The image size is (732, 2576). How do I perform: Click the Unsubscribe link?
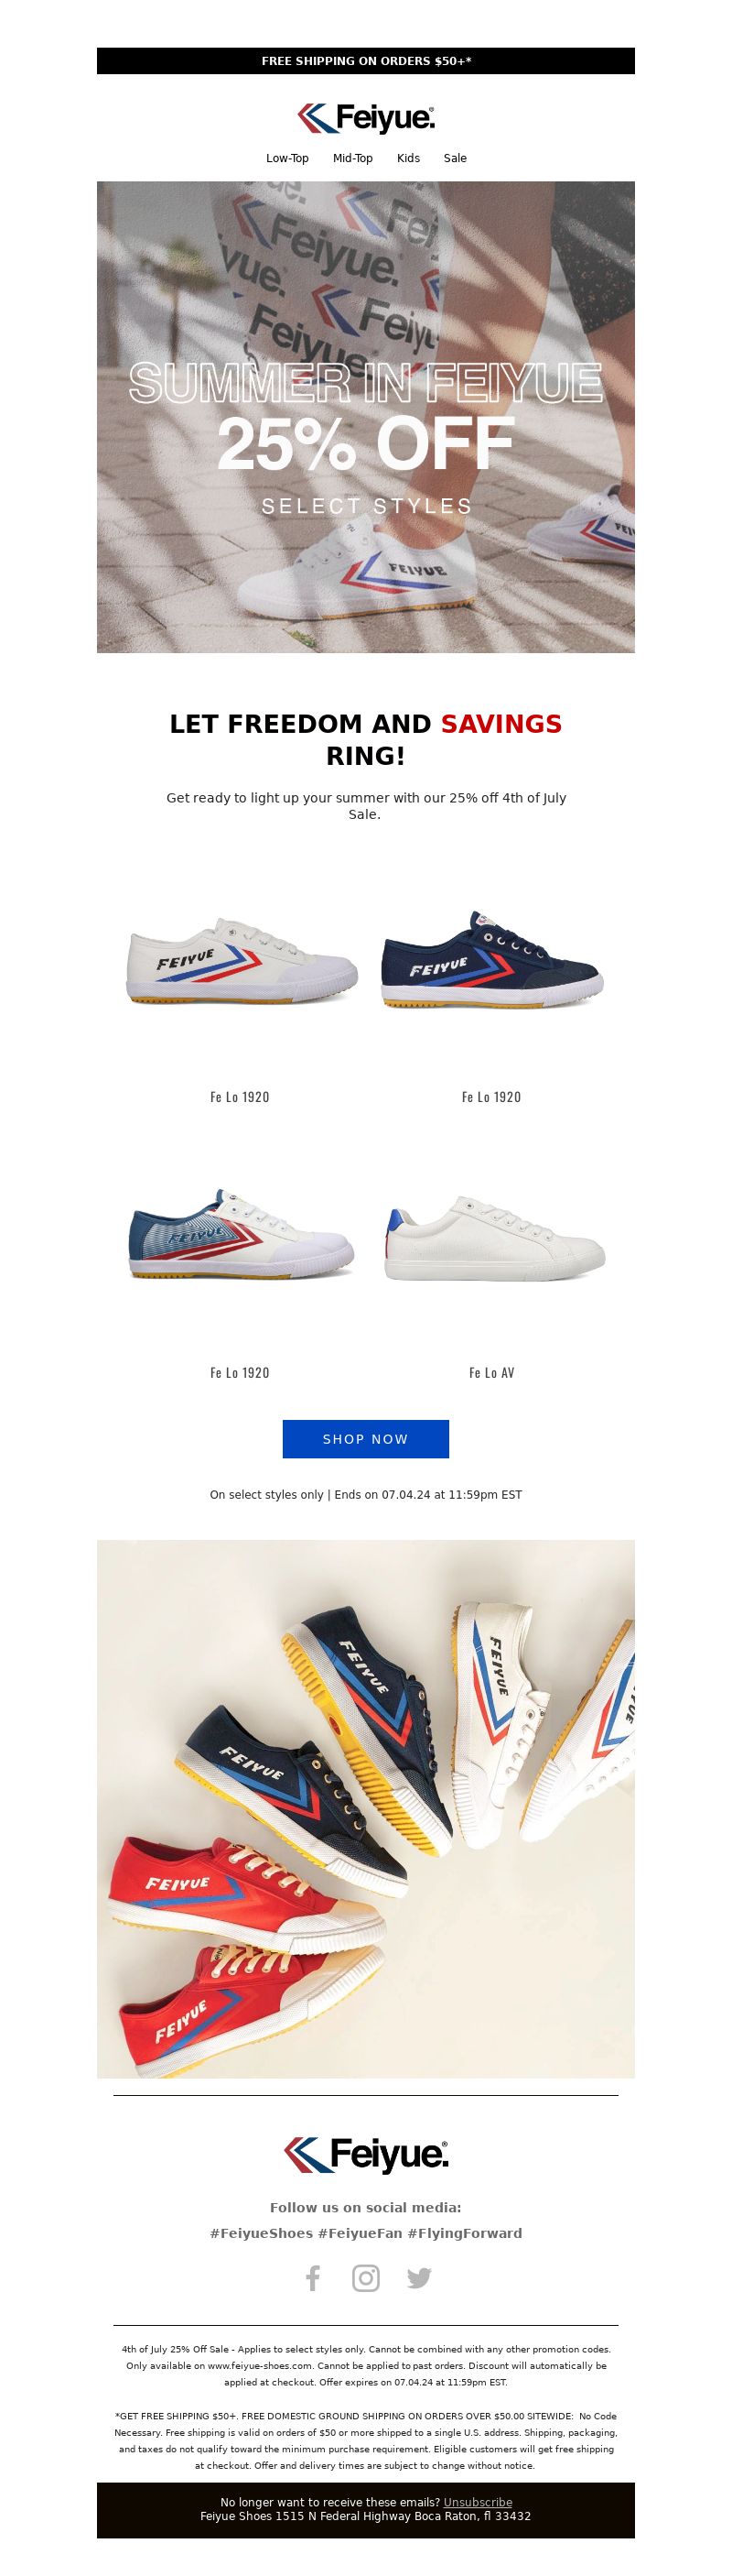(478, 2502)
